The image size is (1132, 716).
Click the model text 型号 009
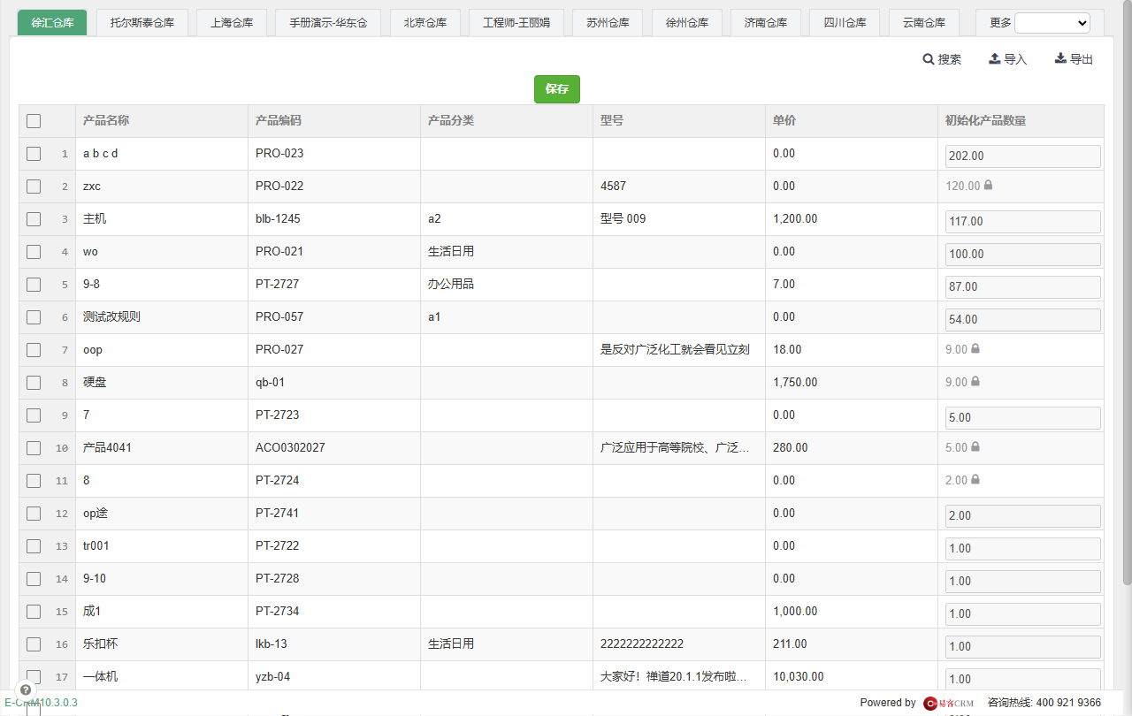[623, 218]
